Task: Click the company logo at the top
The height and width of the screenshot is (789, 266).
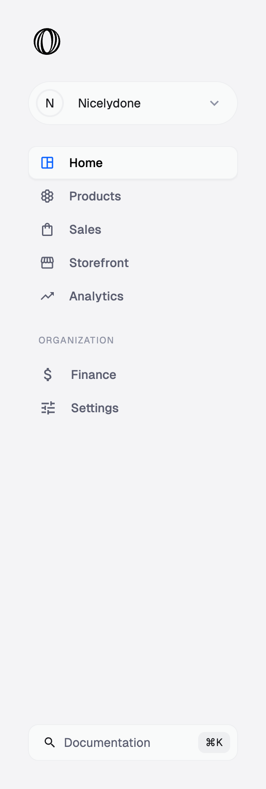Action: click(47, 41)
